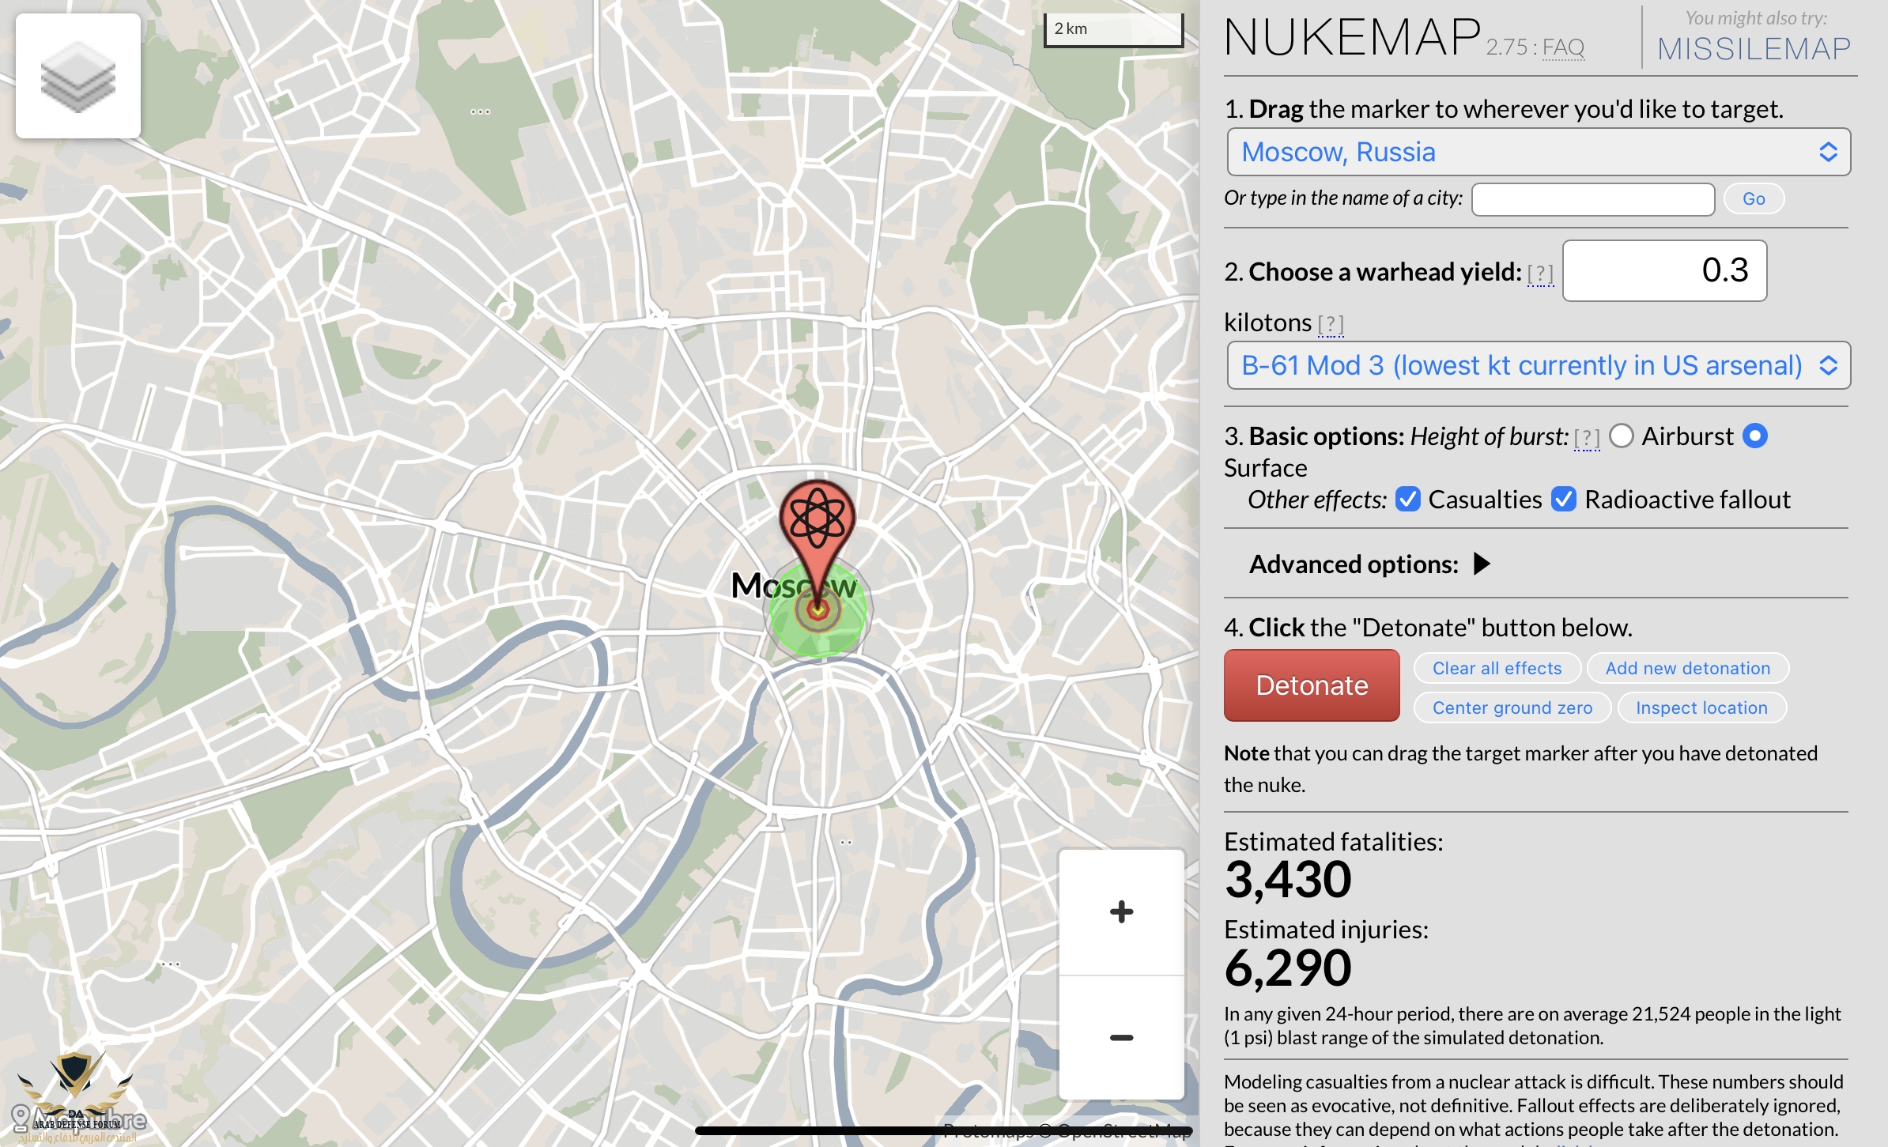Click Clear all effects button
The width and height of the screenshot is (1888, 1147).
point(1497,669)
